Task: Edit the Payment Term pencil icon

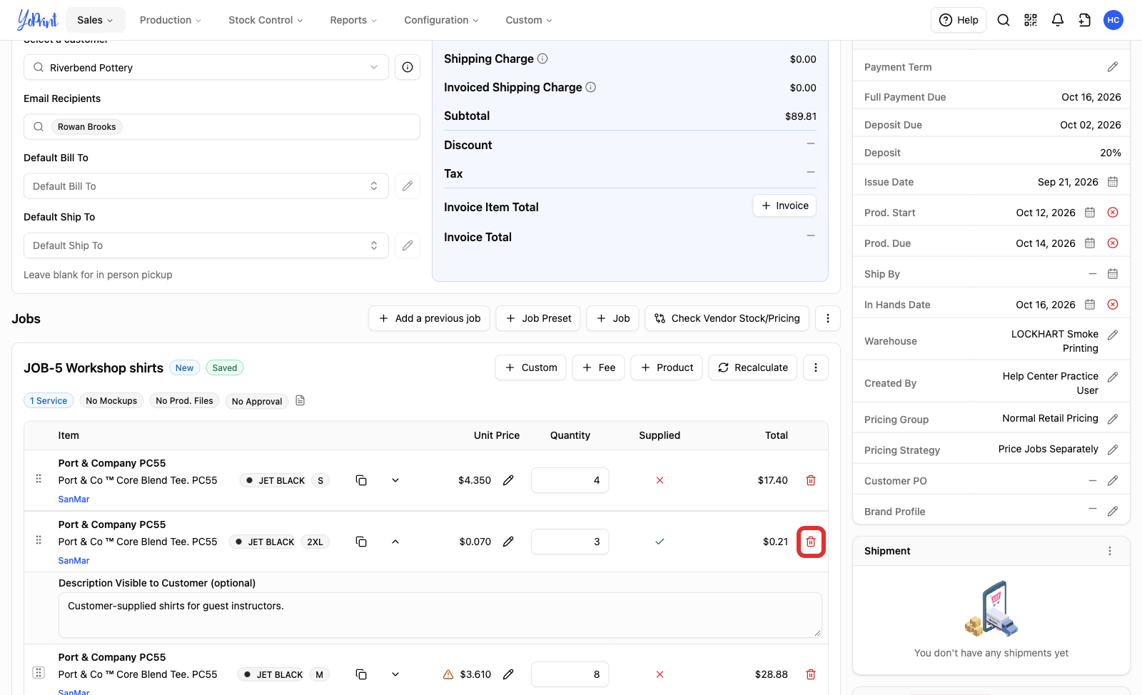Action: click(x=1113, y=67)
